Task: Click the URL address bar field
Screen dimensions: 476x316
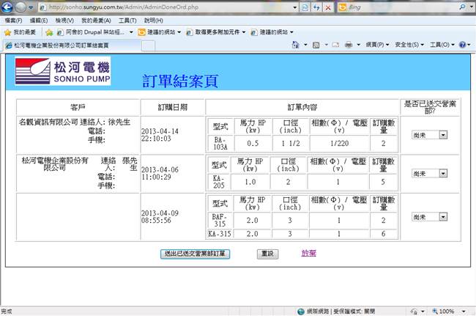Action: (x=166, y=7)
